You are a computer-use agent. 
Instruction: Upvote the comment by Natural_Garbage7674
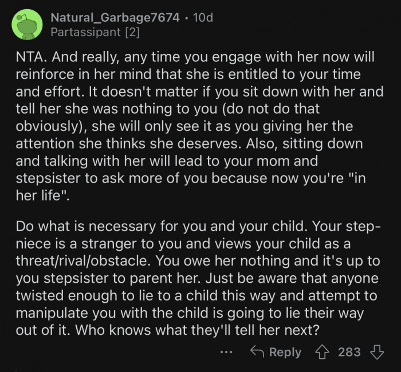(x=322, y=352)
